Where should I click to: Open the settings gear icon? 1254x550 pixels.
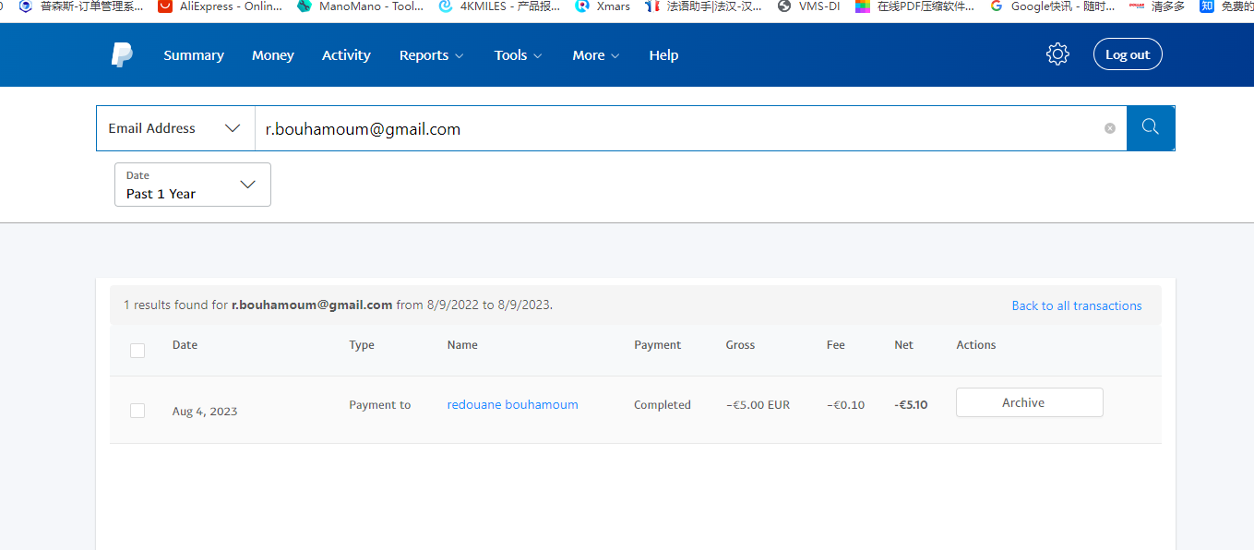tap(1057, 54)
